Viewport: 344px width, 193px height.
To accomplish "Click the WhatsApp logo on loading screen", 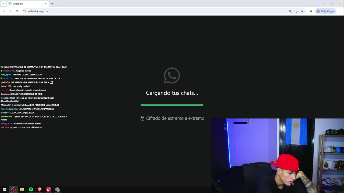I will click(x=172, y=76).
